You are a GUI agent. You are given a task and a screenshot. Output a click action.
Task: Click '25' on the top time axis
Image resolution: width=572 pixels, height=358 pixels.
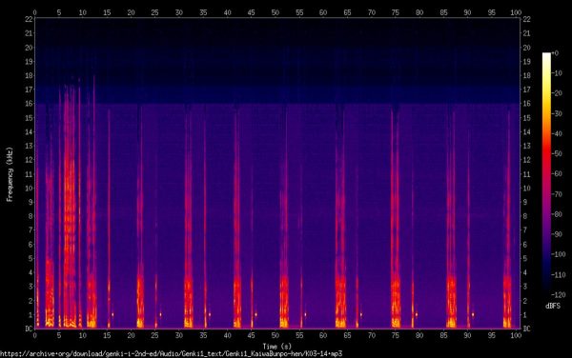point(154,12)
